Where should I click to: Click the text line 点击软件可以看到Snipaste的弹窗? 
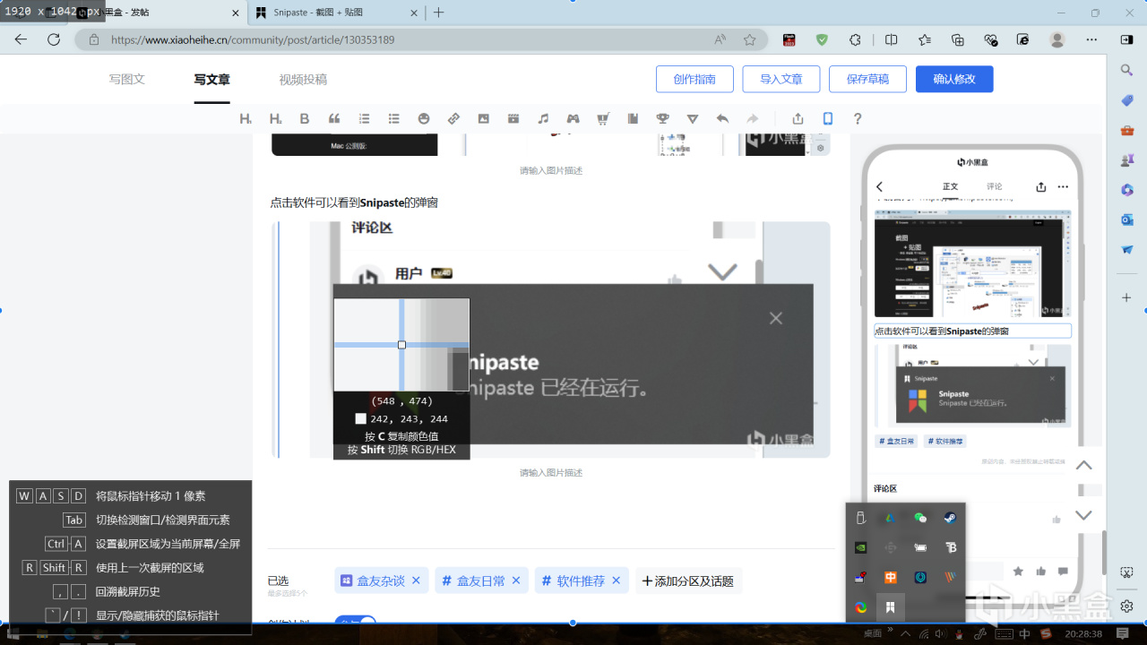[354, 202]
